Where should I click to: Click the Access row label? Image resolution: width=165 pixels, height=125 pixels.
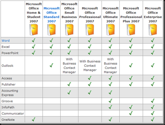click(x=7, y=78)
